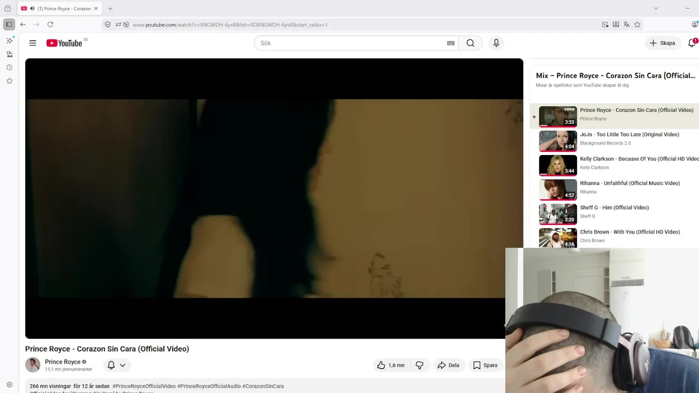Go forward with the browser forward arrow

[x=36, y=25]
